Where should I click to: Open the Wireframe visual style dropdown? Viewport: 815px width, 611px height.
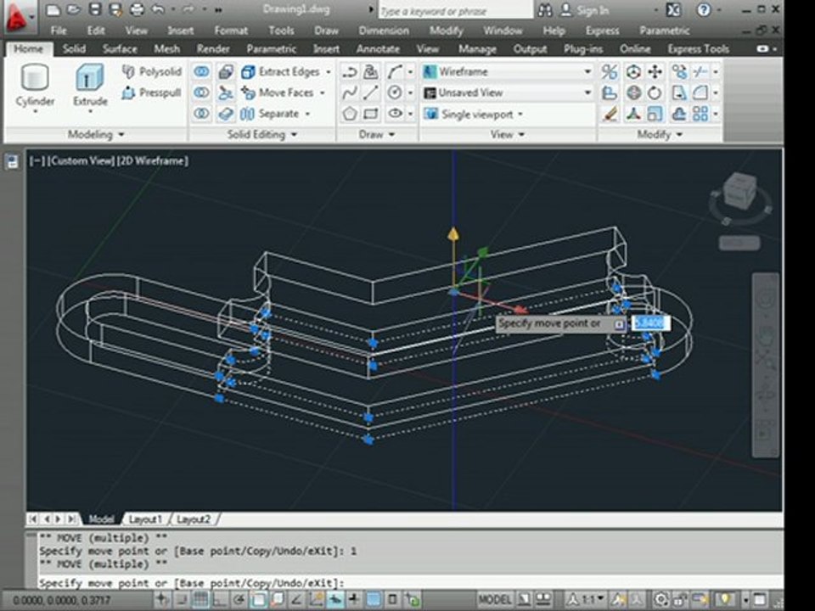[508, 71]
